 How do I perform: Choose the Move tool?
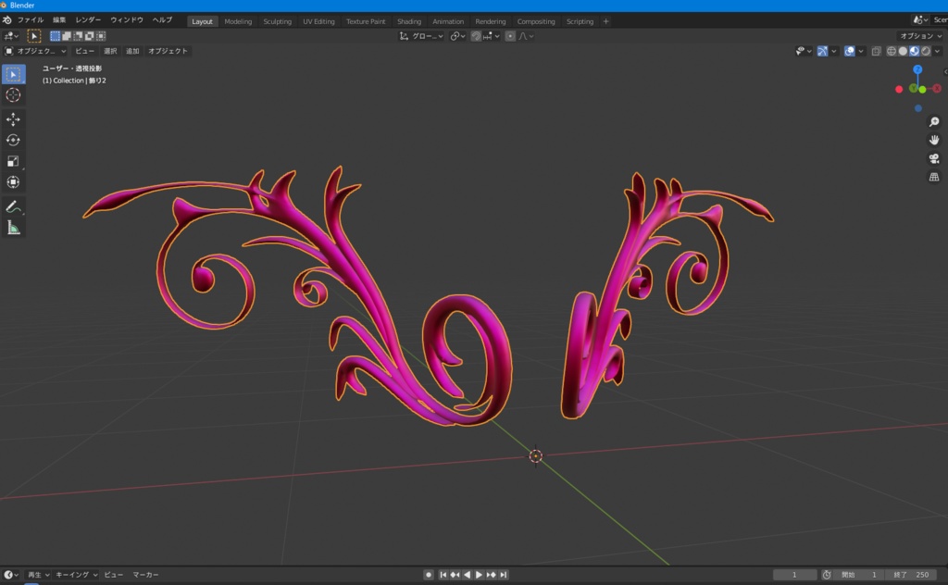click(x=13, y=119)
